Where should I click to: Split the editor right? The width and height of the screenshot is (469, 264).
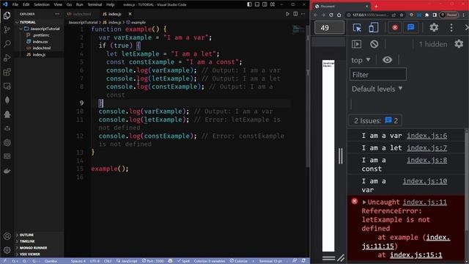[295, 14]
